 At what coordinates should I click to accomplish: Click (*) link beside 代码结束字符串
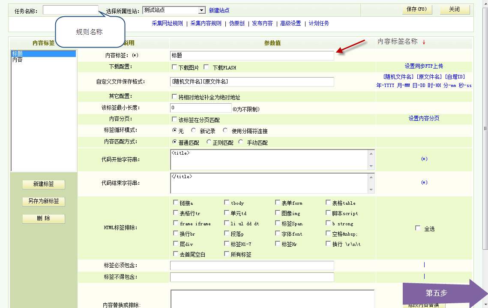pyautogui.click(x=424, y=182)
